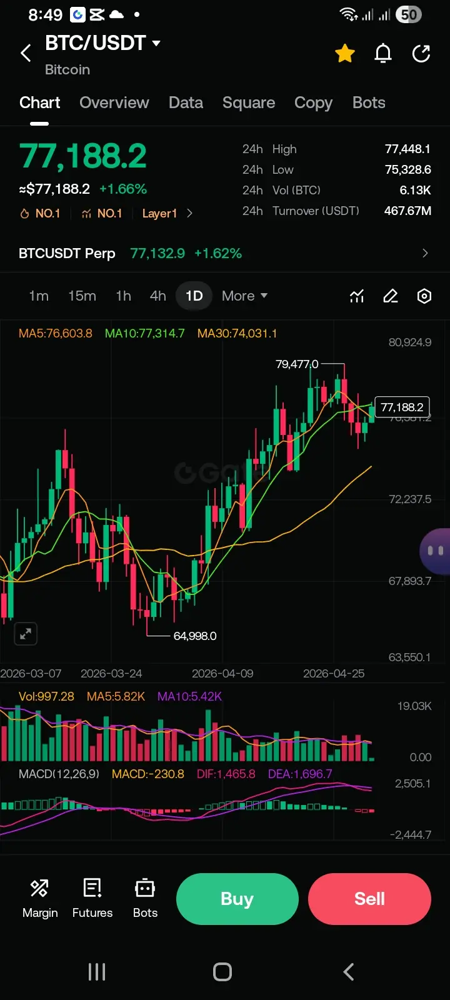
Task: Tap the 79,477.0 high marker on chart
Action: tap(297, 364)
